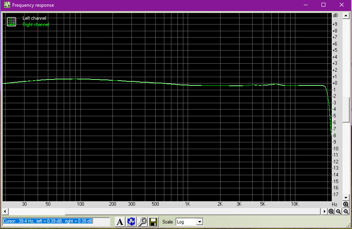Screen dimensions: 352x229
Task: Click the blue swap arrows icon
Action: click(131, 222)
